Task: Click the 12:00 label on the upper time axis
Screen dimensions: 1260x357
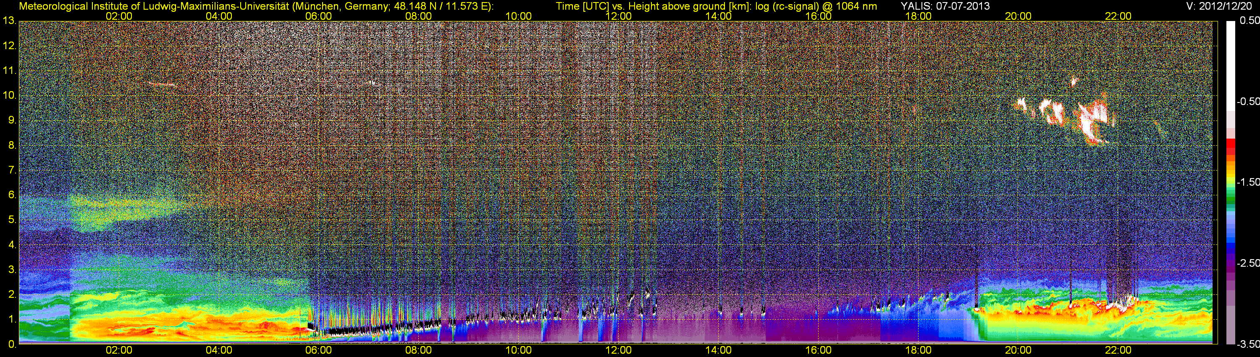Action: point(618,16)
